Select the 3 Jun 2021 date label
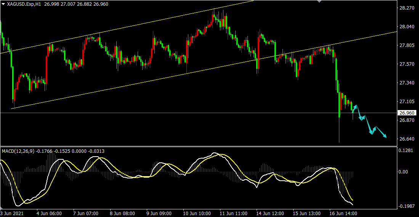The width and height of the screenshot is (419, 217). coord(12,214)
